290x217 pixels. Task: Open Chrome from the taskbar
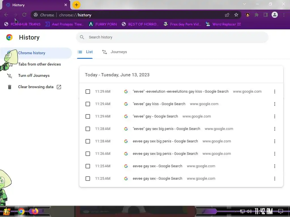coord(21,211)
